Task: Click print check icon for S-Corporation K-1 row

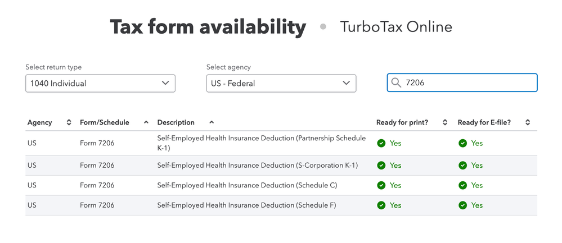Action: coord(381,166)
